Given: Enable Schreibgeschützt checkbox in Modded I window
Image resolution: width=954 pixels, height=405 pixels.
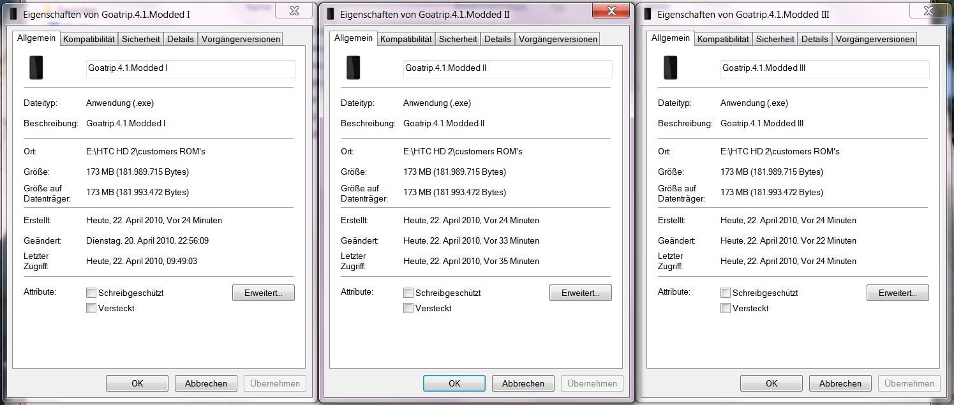Looking at the screenshot, I should coord(92,293).
